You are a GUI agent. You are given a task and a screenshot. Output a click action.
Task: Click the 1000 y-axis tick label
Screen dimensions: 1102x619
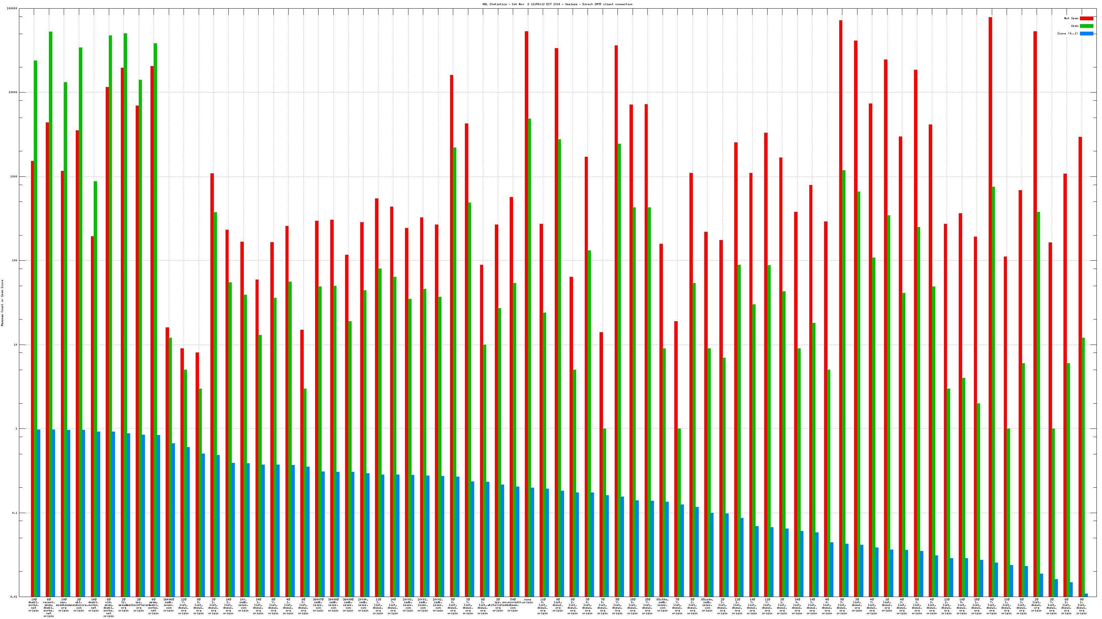[14, 177]
